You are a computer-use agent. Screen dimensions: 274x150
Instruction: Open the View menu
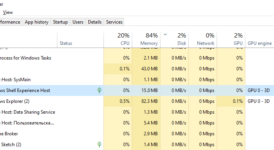click(8, 12)
